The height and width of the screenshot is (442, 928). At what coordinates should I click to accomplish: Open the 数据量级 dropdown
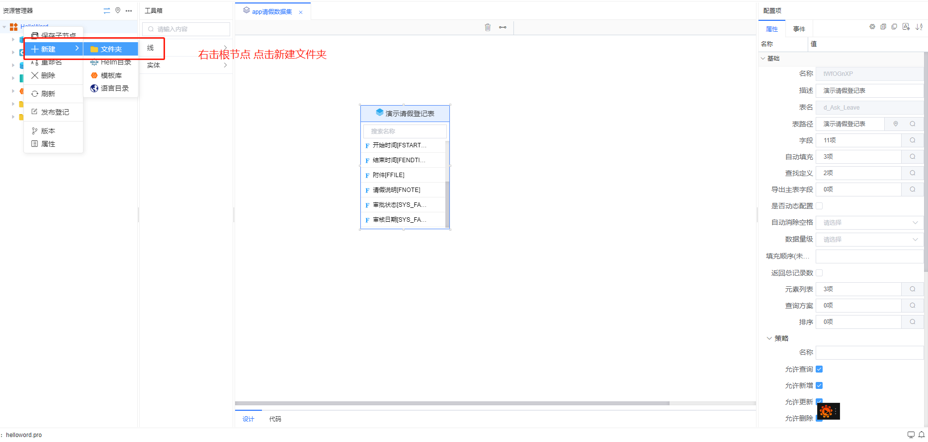[869, 240]
